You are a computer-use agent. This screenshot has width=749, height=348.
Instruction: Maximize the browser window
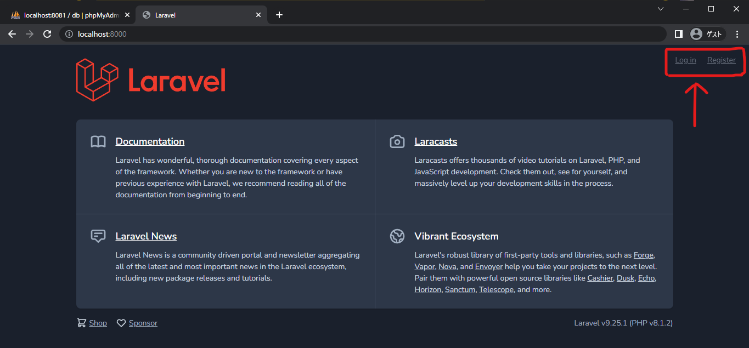[711, 9]
